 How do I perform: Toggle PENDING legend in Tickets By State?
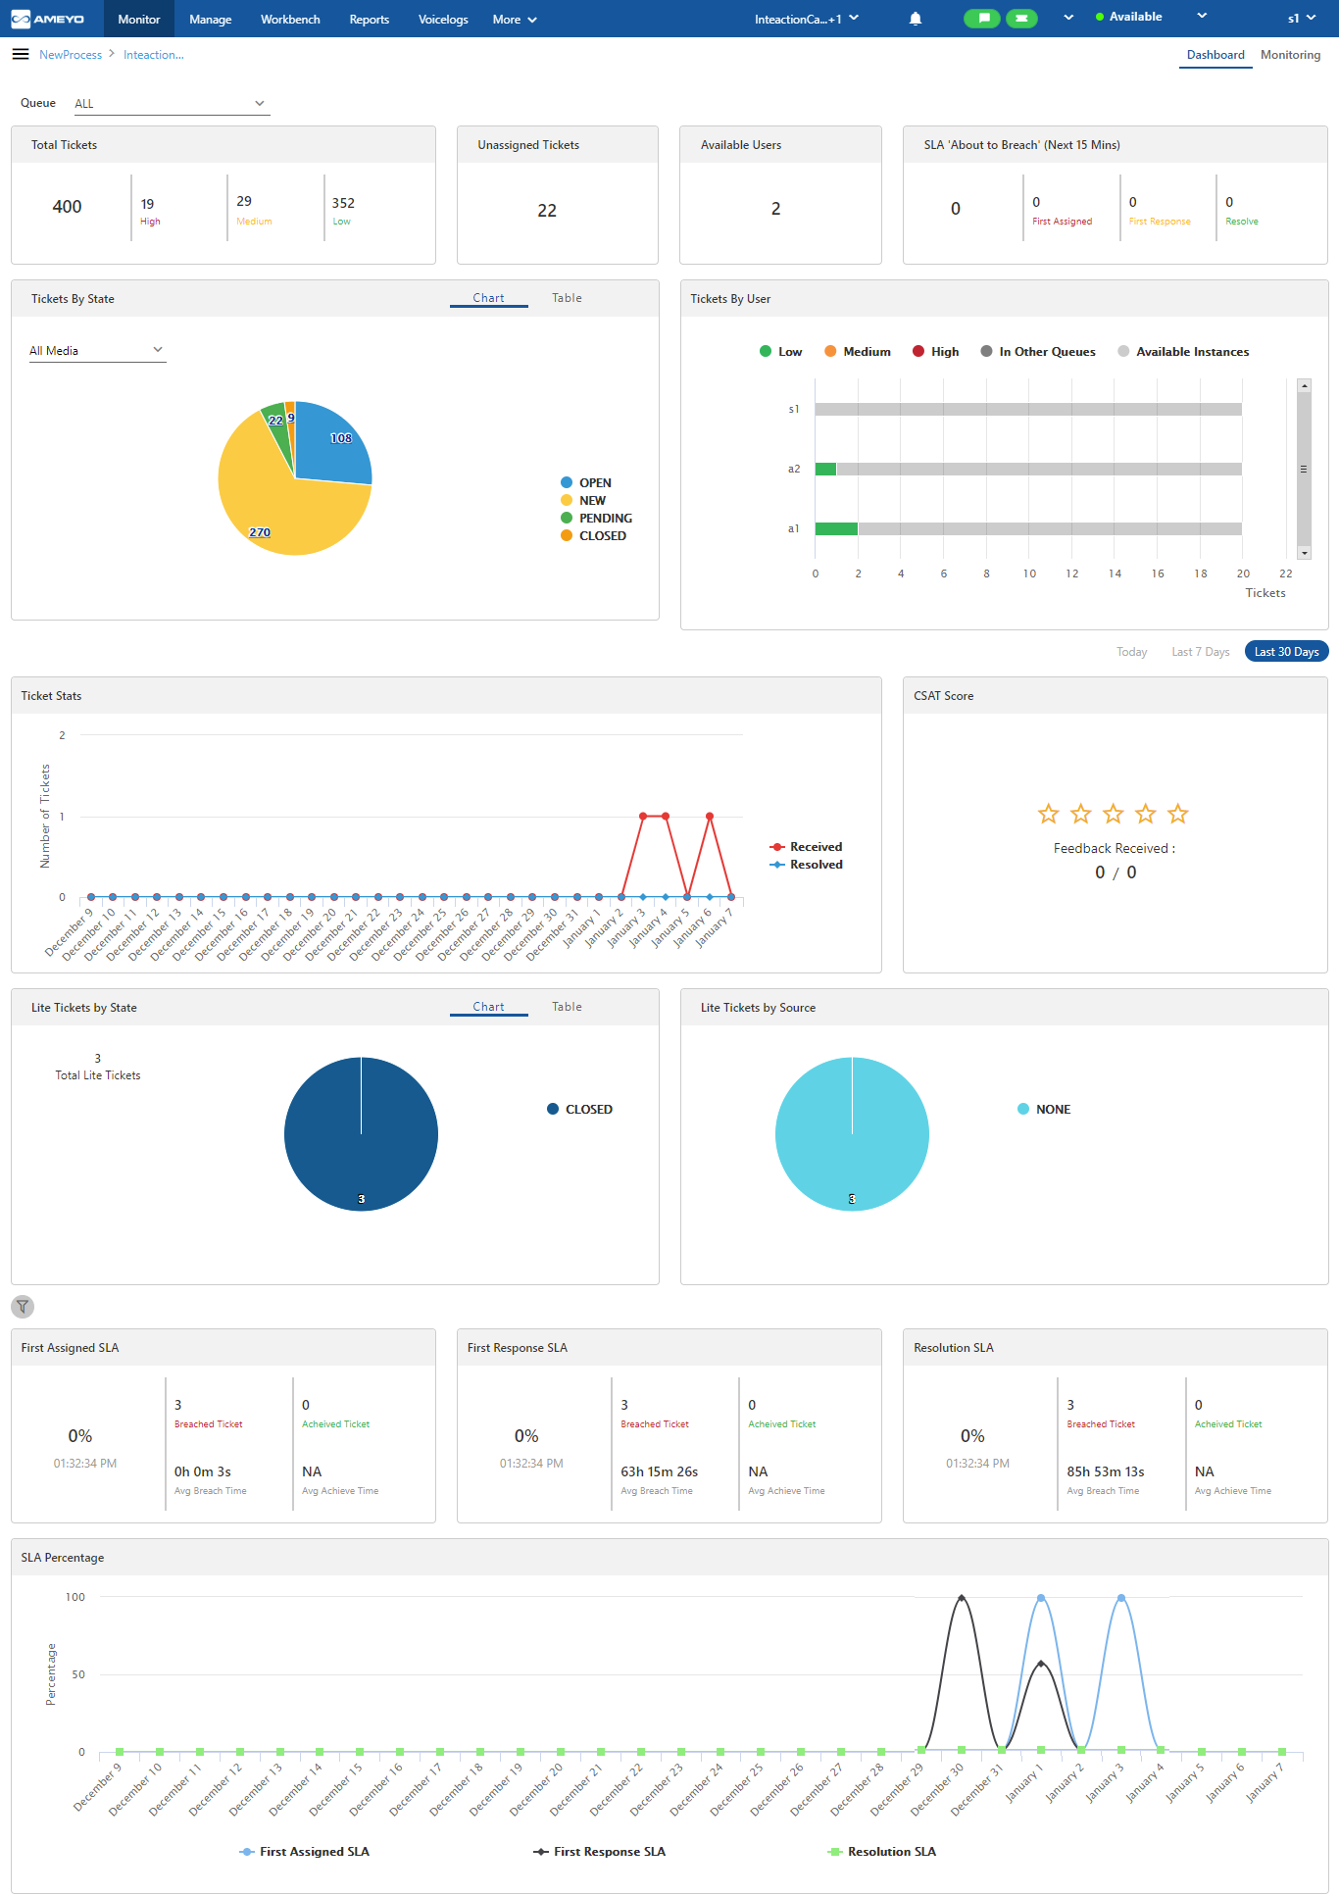(596, 519)
